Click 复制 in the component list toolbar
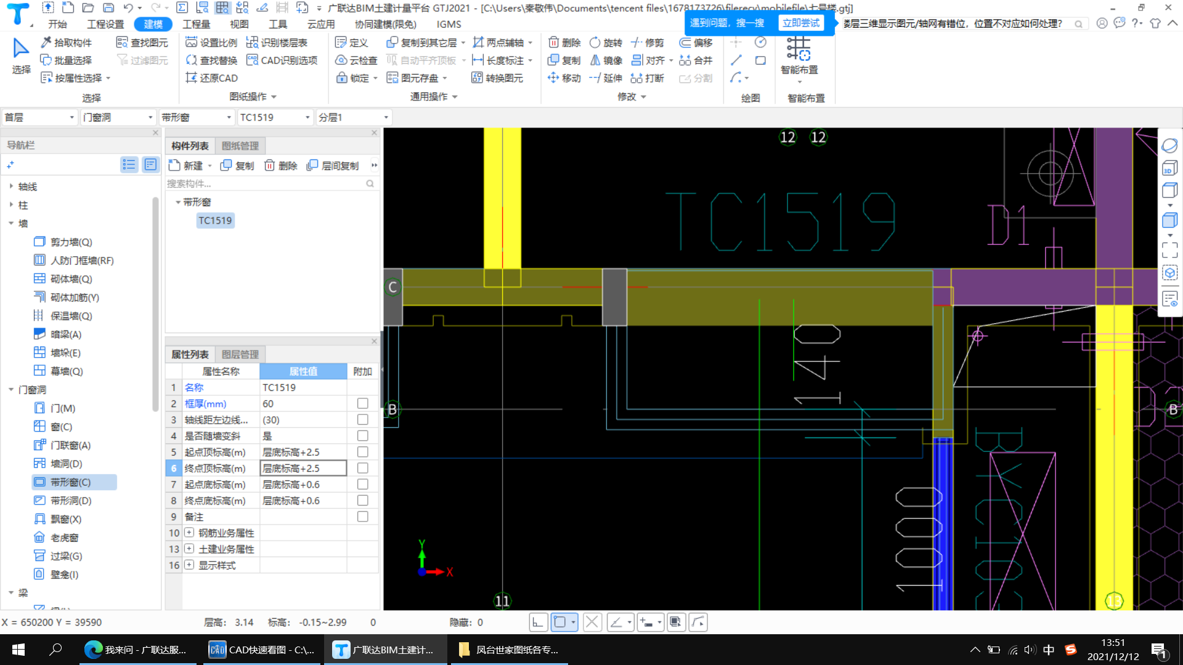 [237, 166]
